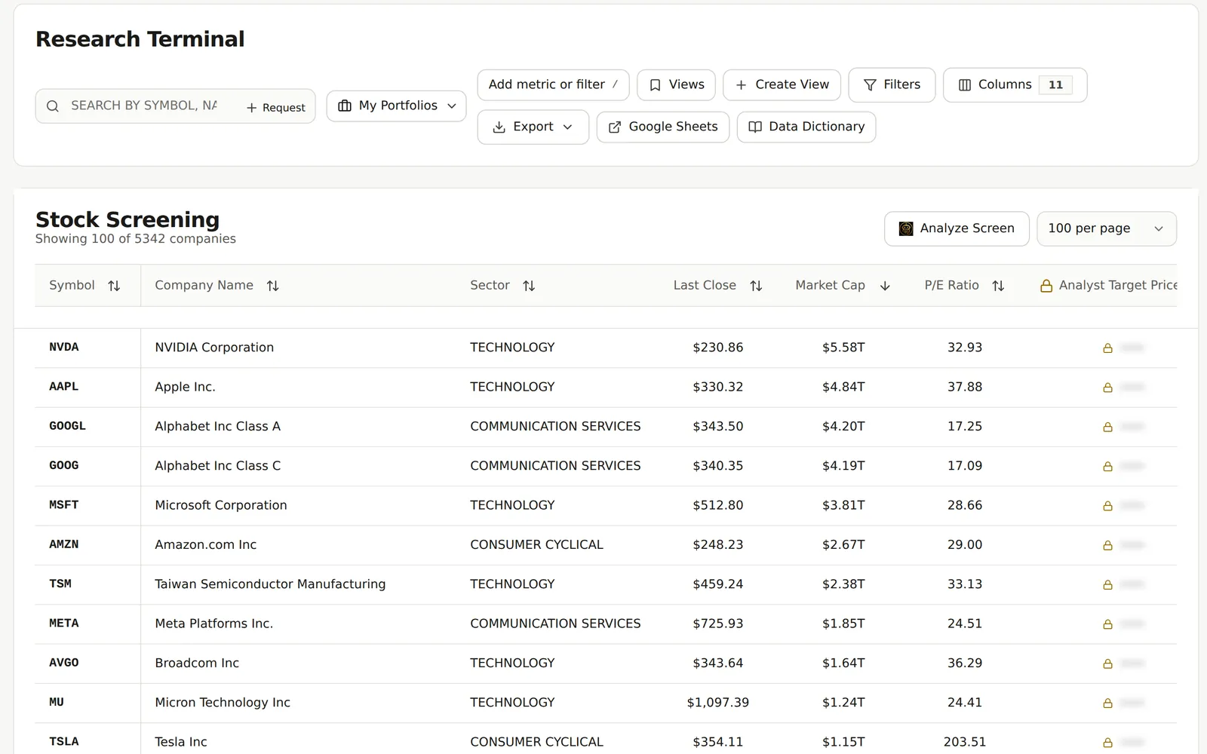1207x754 pixels.
Task: Click Broadcom Inc company name
Action: (197, 663)
